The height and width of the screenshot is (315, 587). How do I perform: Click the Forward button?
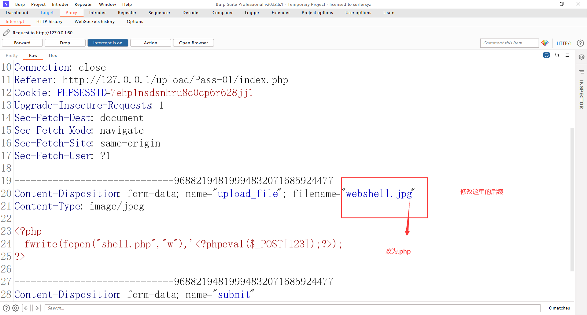coord(22,43)
